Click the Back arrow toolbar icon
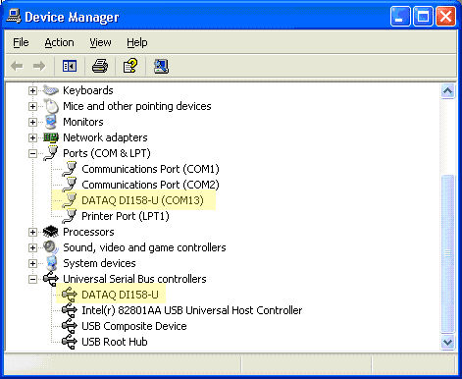 17,66
